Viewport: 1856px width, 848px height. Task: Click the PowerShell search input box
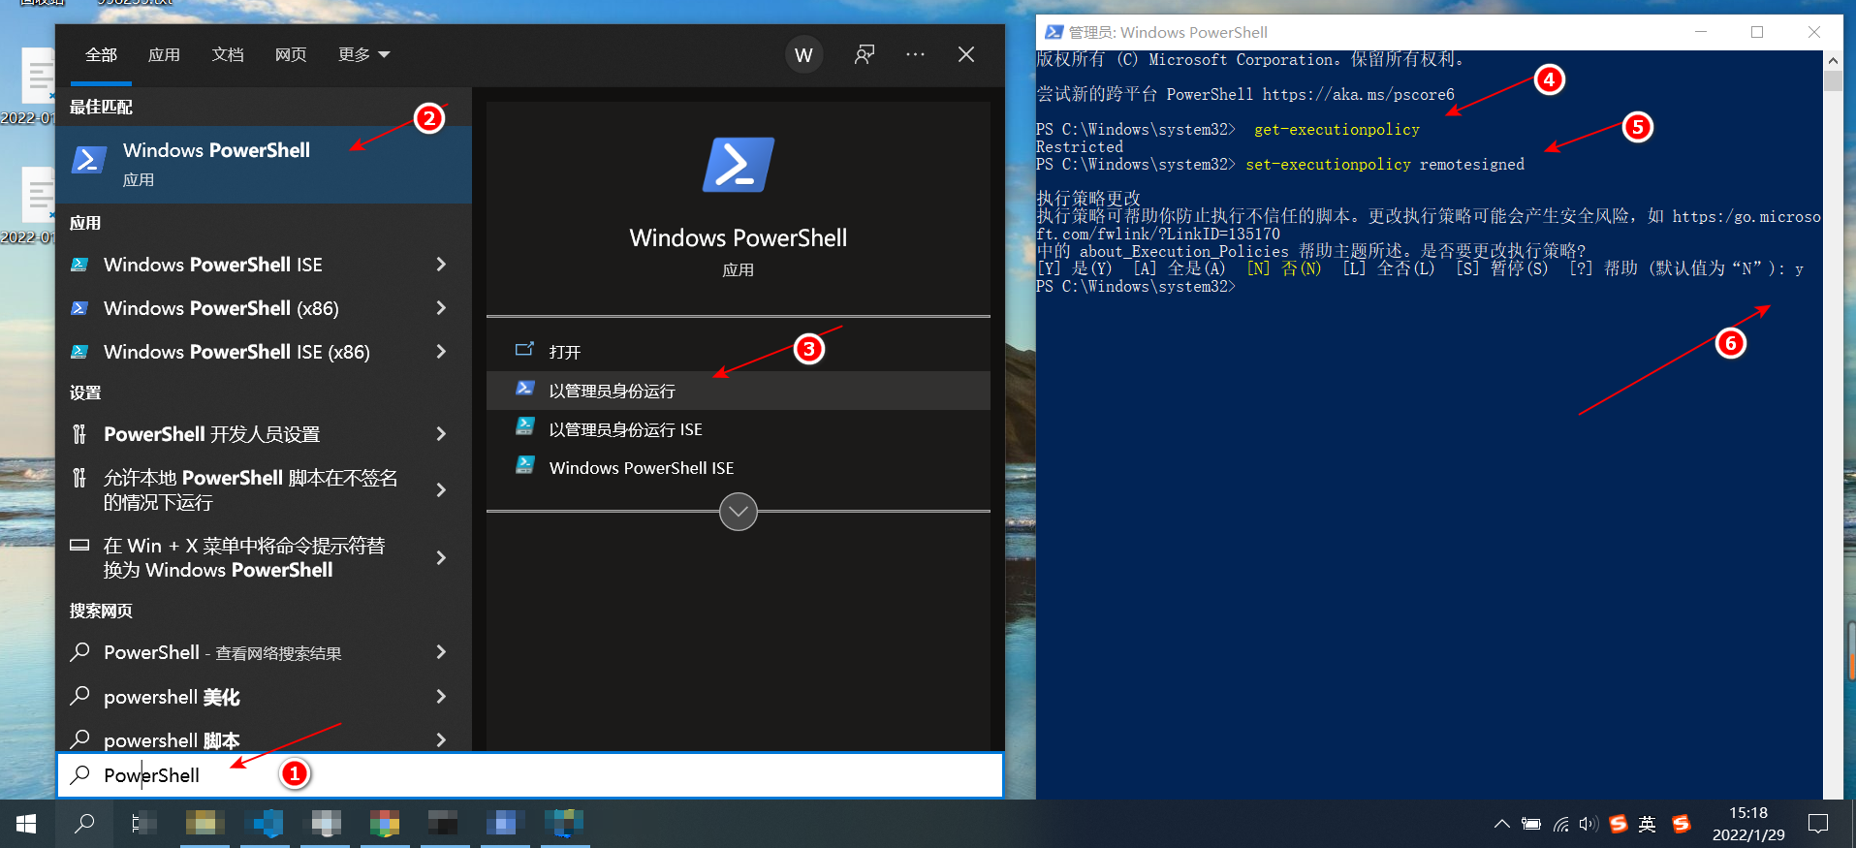tap(530, 775)
